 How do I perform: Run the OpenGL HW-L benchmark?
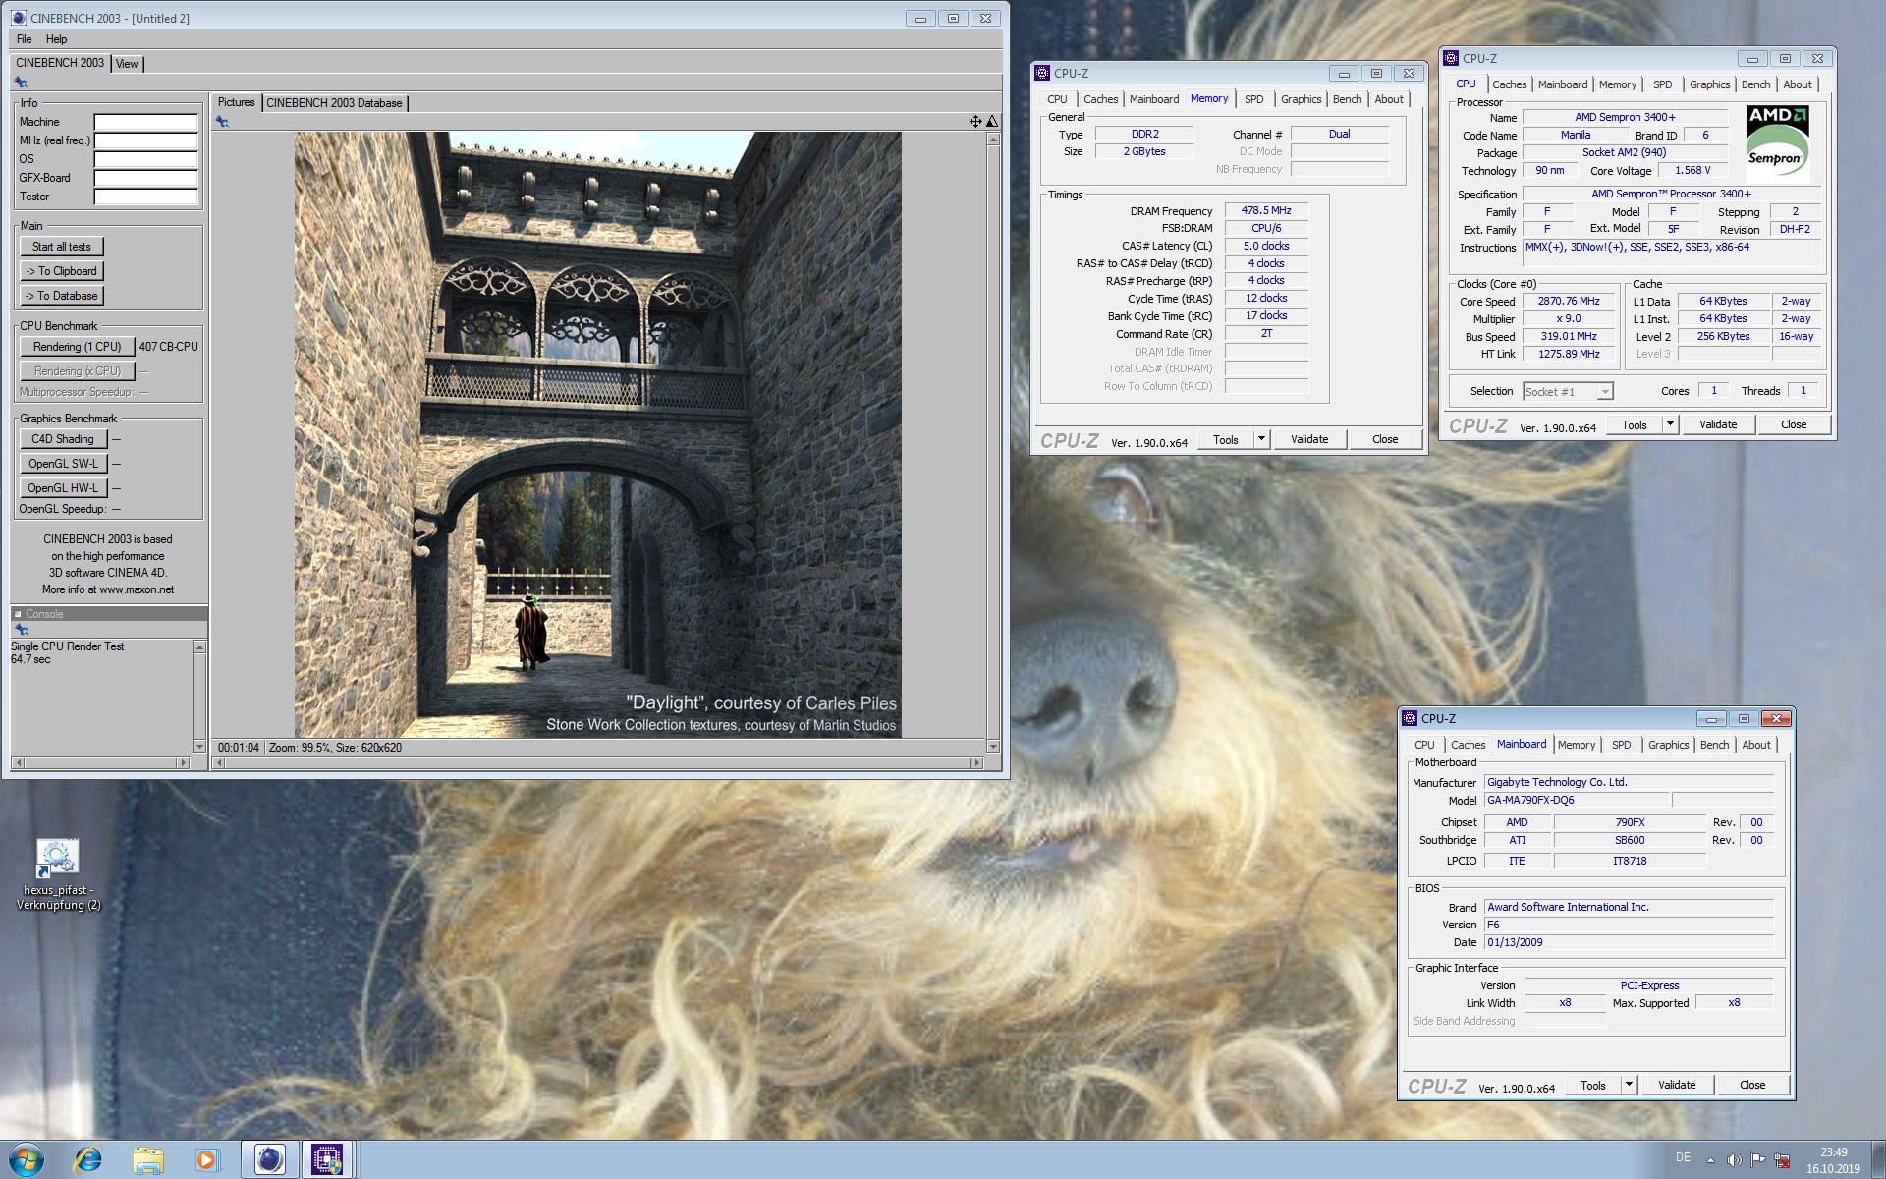coord(63,488)
